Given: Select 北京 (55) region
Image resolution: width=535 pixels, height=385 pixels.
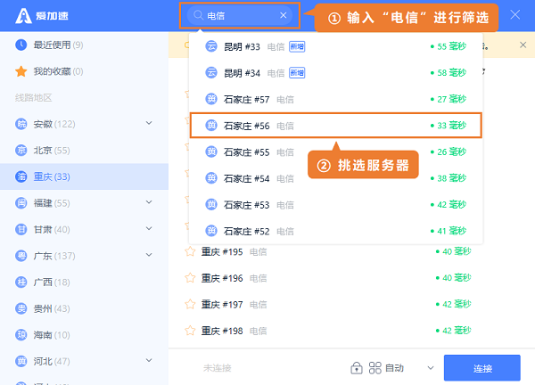Looking at the screenshot, I should 84,151.
